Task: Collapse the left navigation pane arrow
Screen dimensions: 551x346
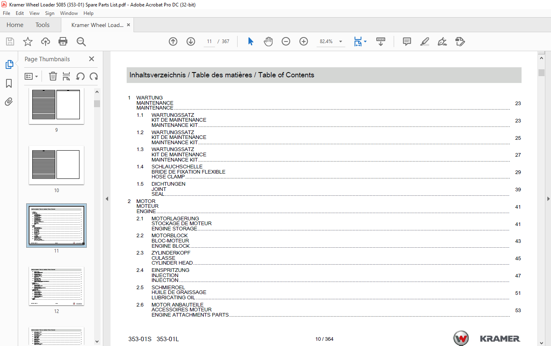Action: click(x=107, y=199)
